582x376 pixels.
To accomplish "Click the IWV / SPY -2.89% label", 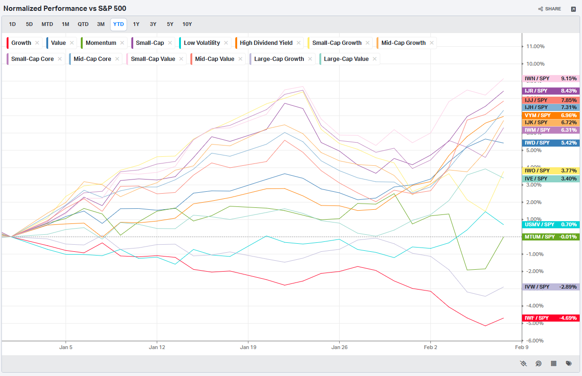I will 551,287.
